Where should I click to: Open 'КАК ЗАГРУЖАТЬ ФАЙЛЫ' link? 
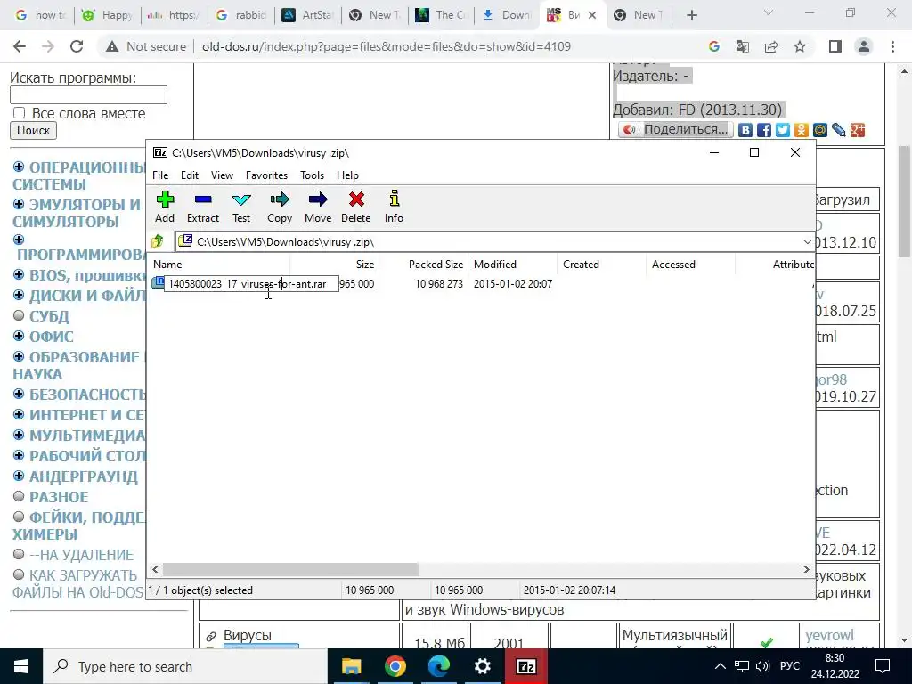pyautogui.click(x=77, y=584)
